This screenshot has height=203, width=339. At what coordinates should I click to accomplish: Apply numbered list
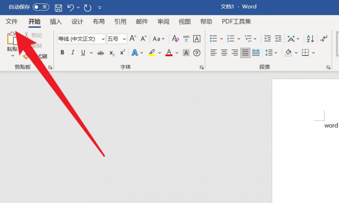[231, 38]
